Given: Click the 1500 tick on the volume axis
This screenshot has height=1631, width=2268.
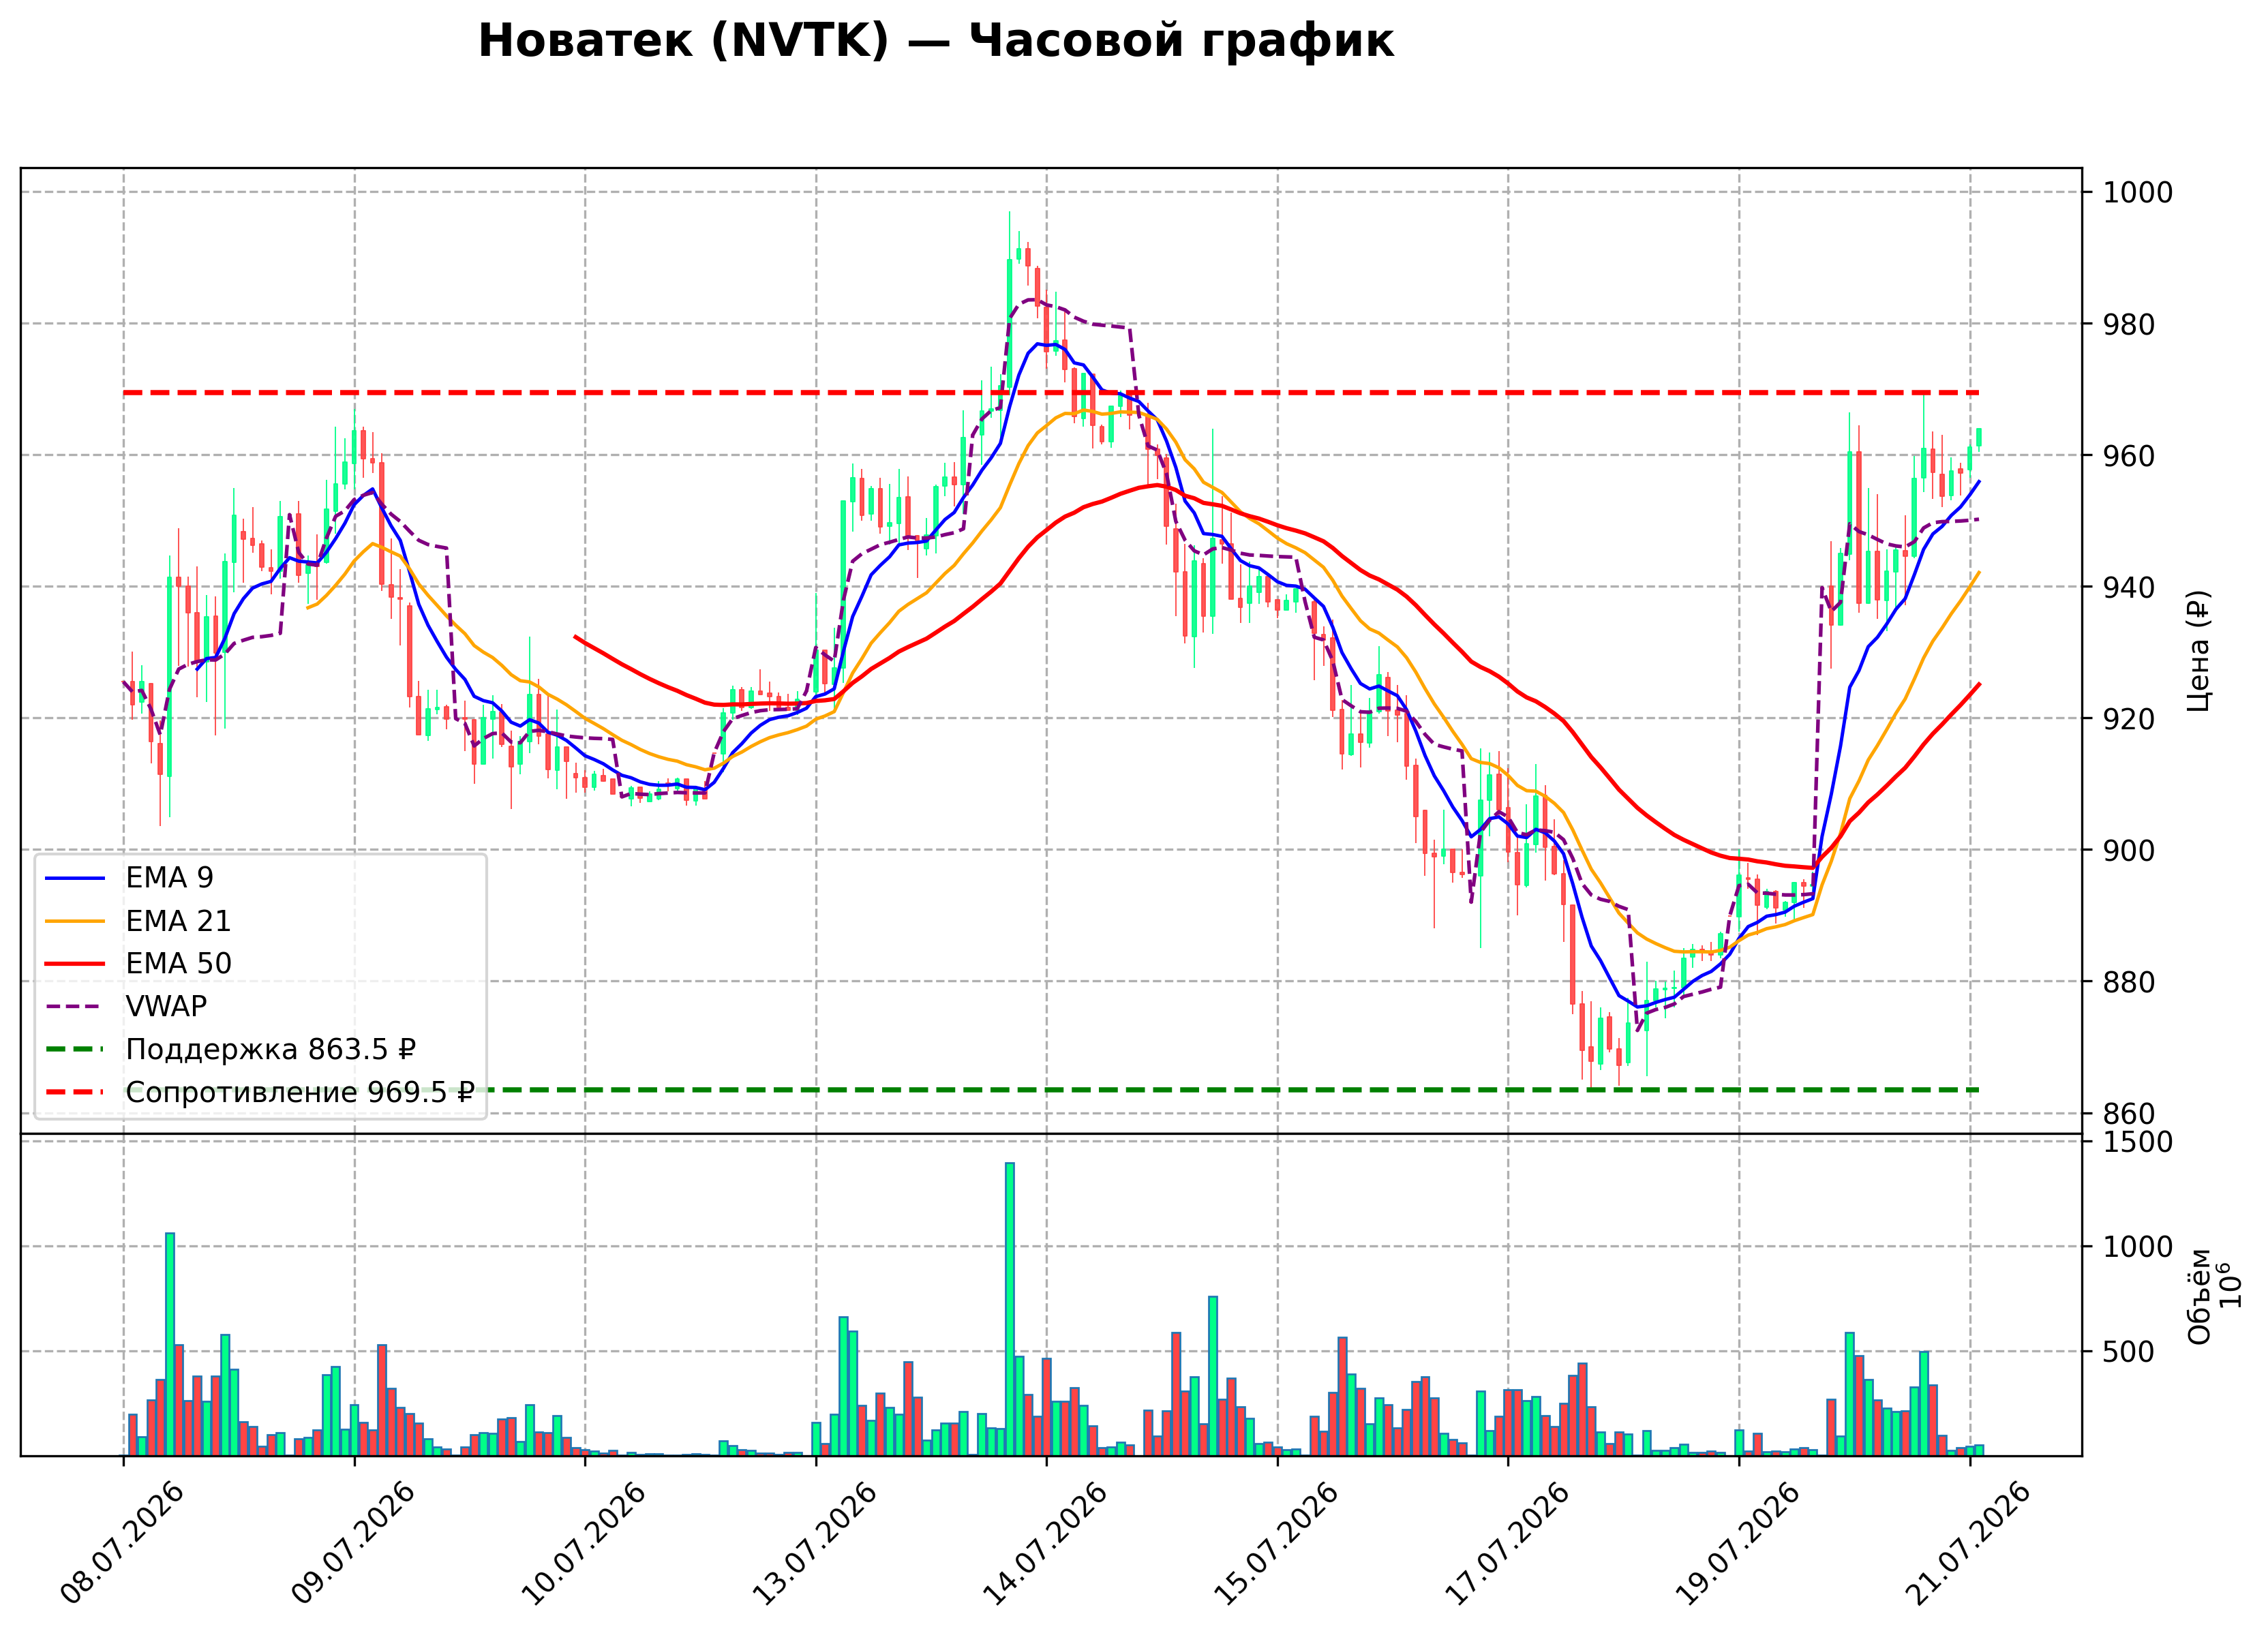Looking at the screenshot, I should (x=2138, y=1142).
